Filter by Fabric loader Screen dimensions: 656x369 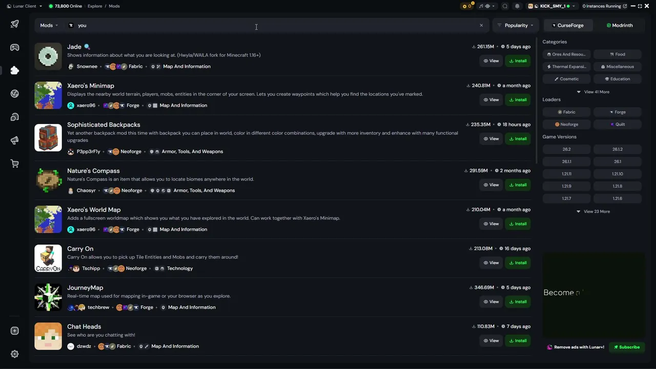click(567, 112)
